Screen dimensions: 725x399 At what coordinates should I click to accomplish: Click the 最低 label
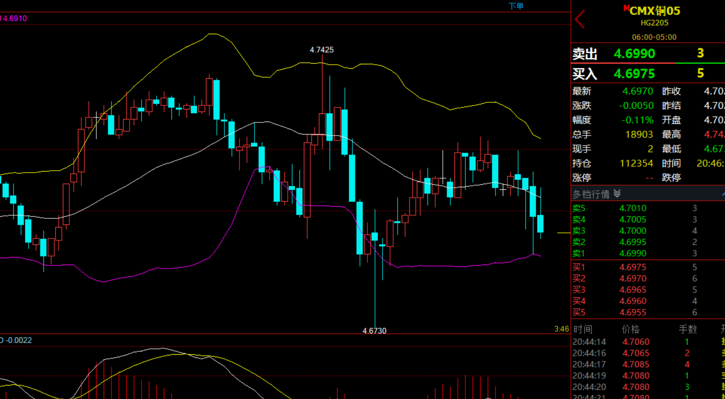tap(672, 149)
